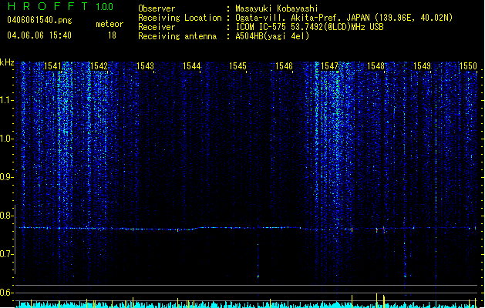Click the 1547 time marker
The height and width of the screenshot is (308, 485).
point(330,66)
